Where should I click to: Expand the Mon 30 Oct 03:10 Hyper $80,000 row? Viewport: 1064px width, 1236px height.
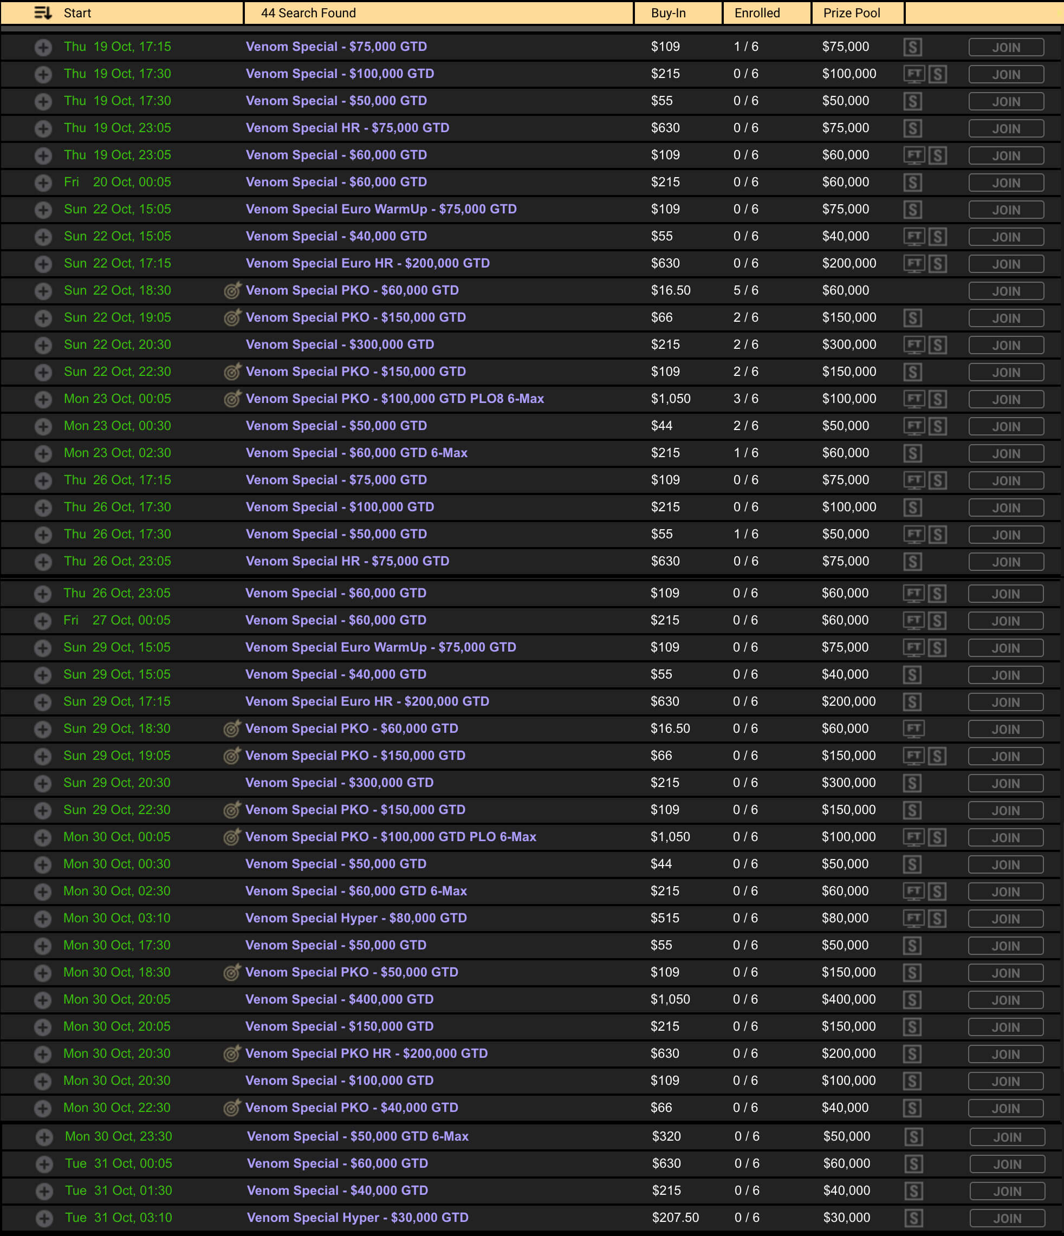coord(42,919)
